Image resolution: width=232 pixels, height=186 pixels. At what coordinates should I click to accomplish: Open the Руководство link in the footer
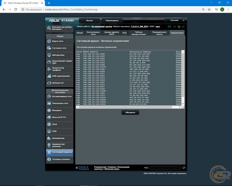pos(100,167)
